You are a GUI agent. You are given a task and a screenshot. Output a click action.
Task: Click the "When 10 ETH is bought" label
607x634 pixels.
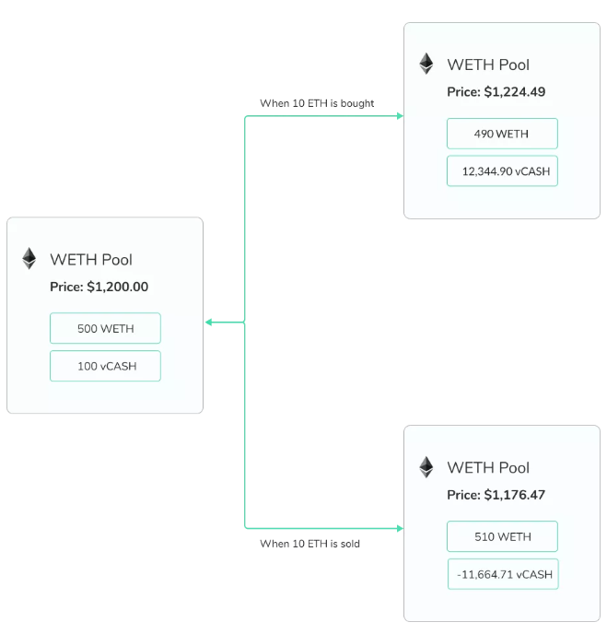tap(317, 103)
